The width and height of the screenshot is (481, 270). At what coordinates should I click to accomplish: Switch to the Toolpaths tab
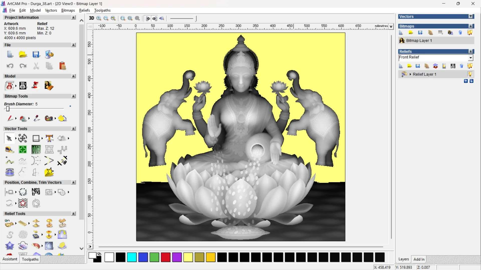point(30,259)
